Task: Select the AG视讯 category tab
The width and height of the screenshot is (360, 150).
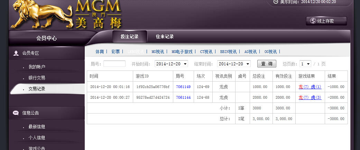Action: pos(250,52)
